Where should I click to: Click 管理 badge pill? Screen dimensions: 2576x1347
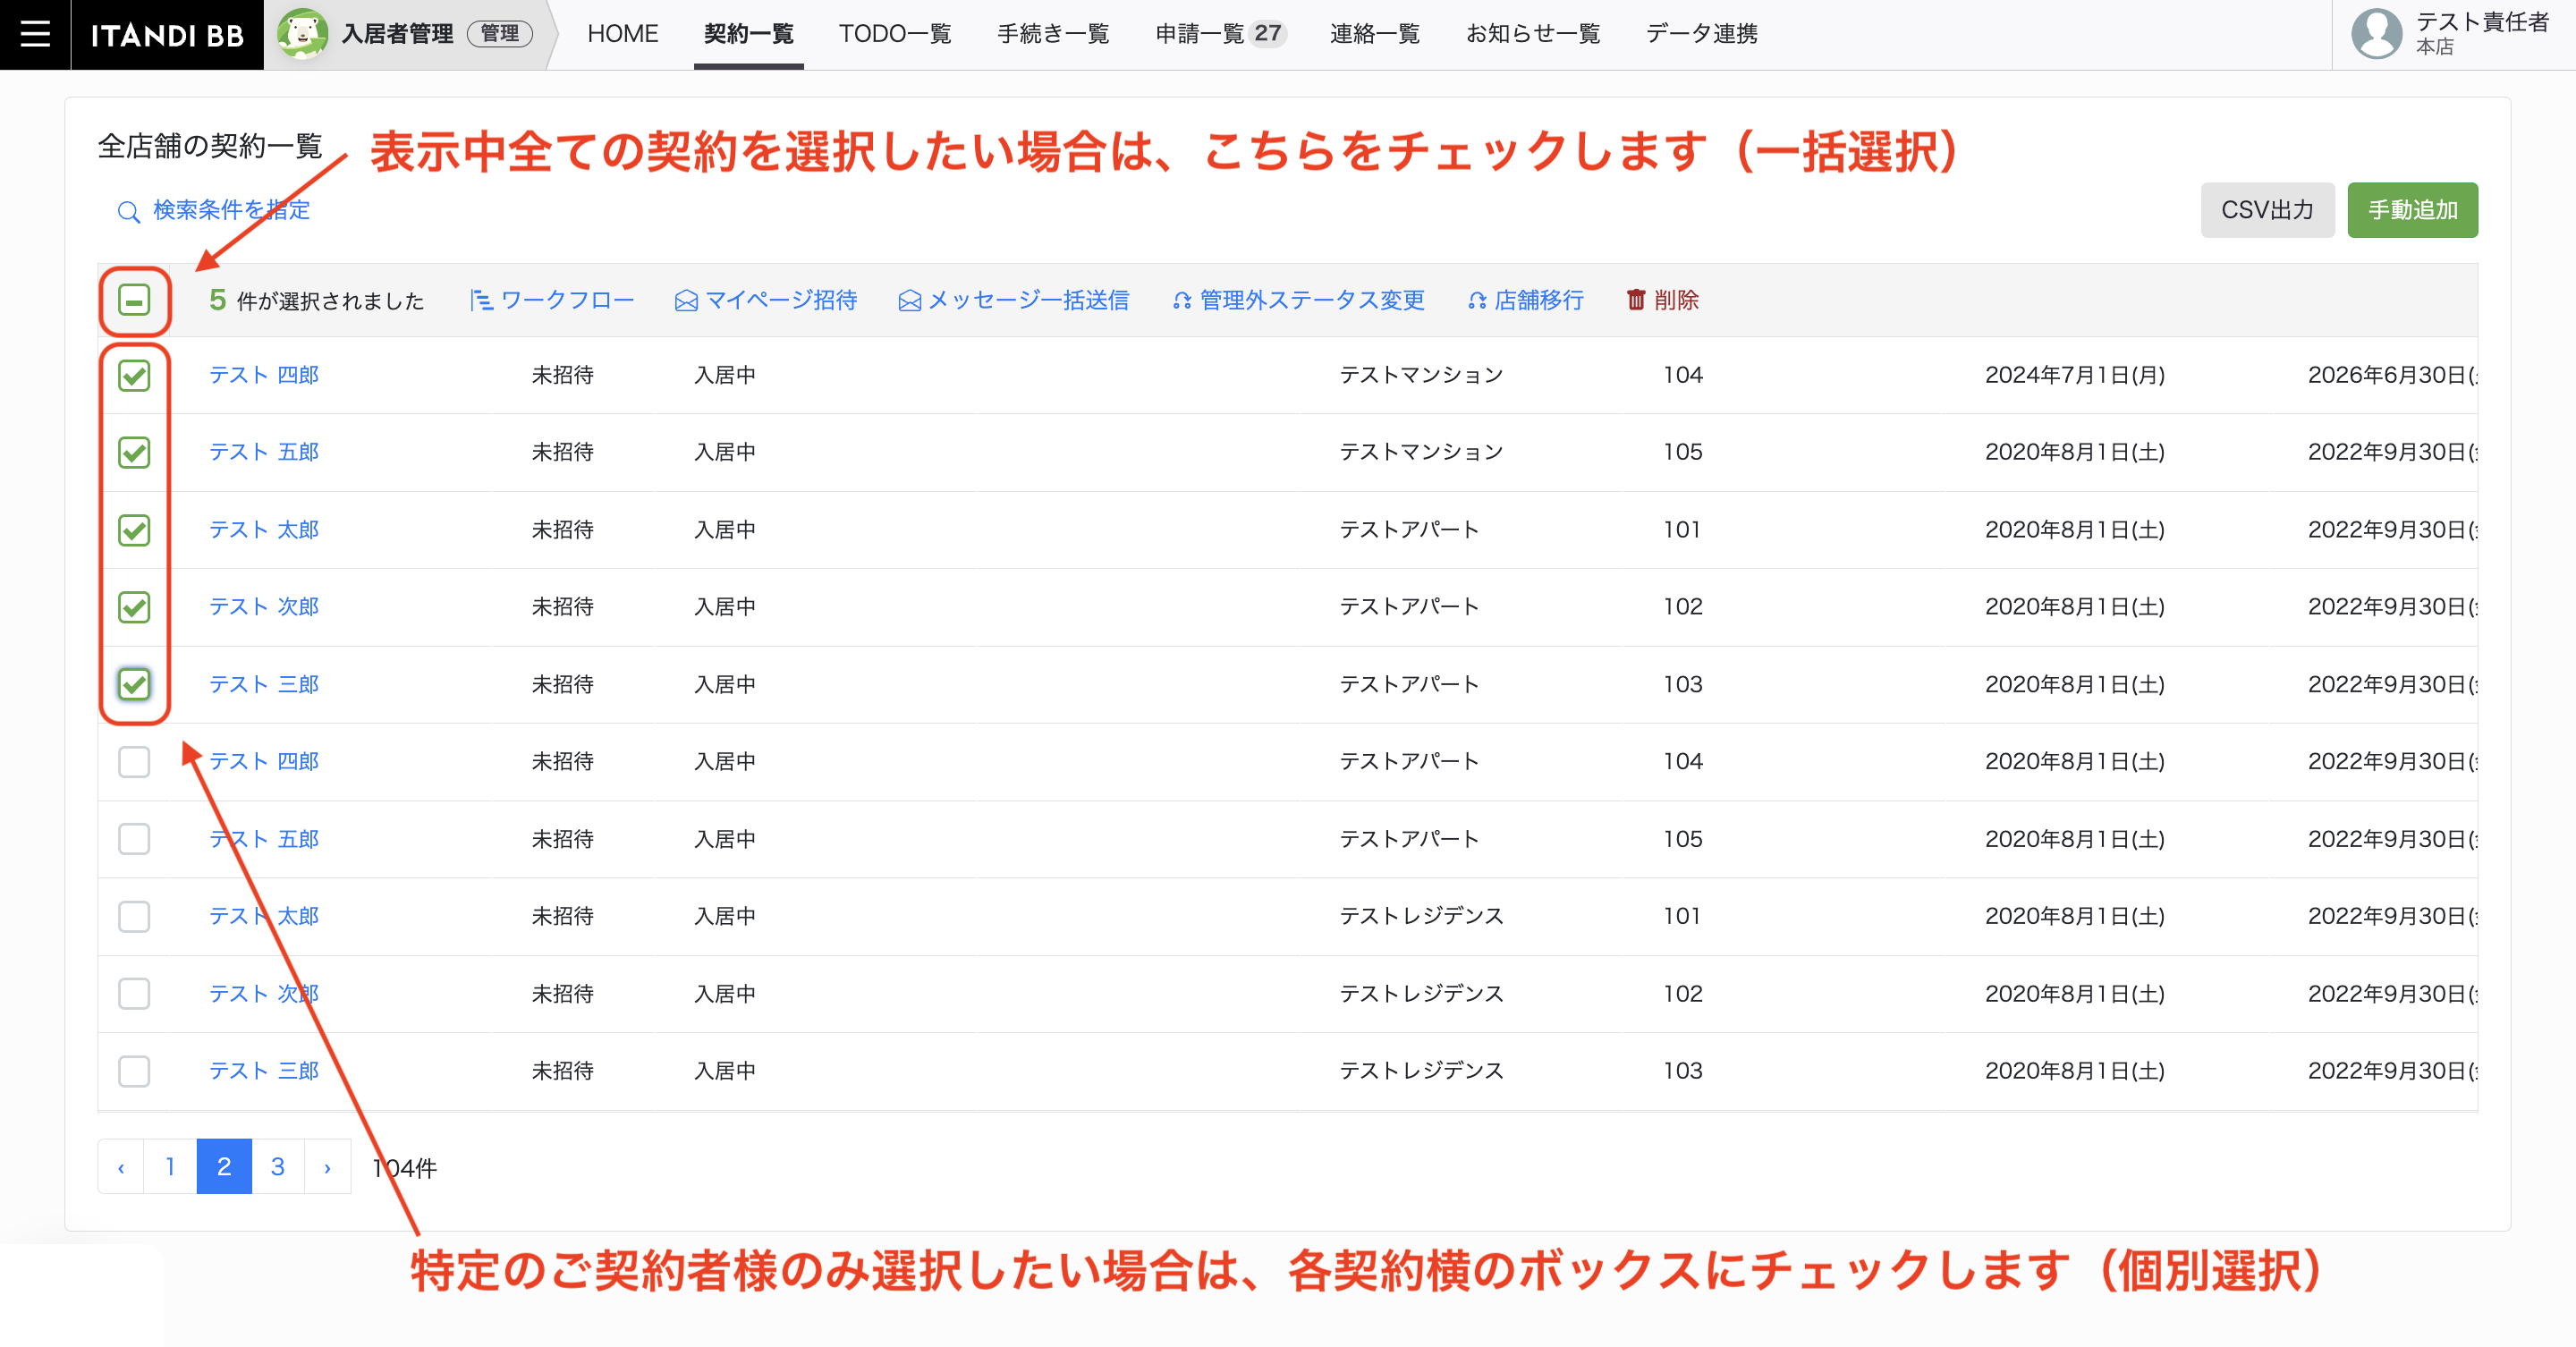(500, 34)
